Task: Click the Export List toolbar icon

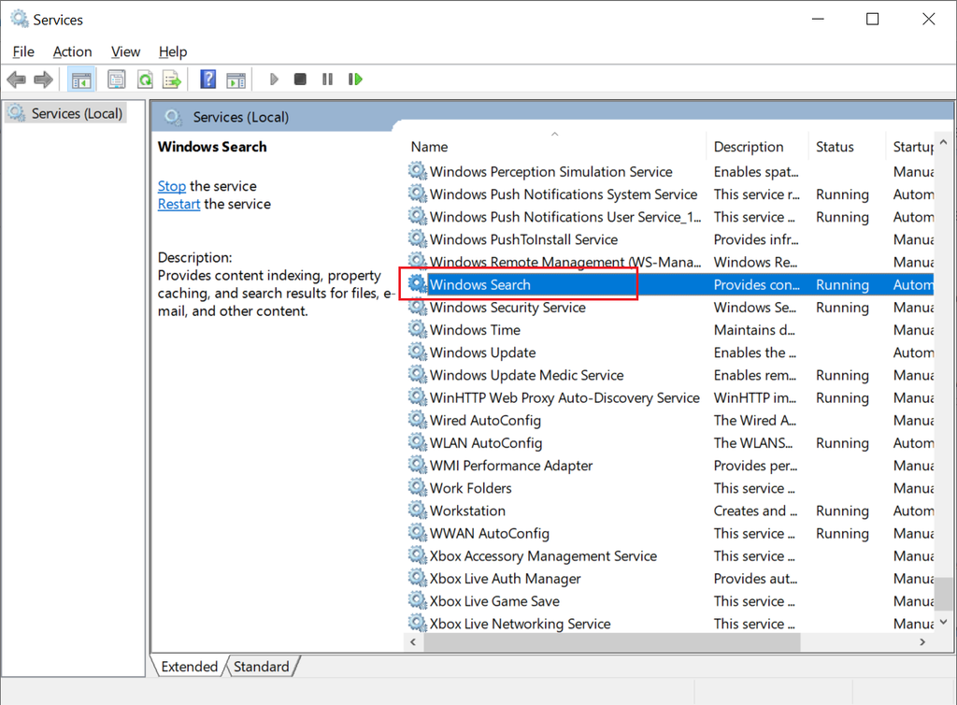Action: click(x=172, y=79)
